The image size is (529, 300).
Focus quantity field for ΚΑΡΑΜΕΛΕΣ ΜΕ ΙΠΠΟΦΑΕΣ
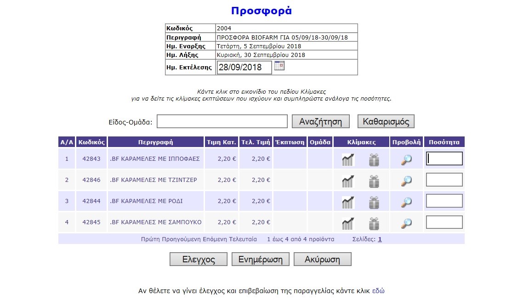444,158
